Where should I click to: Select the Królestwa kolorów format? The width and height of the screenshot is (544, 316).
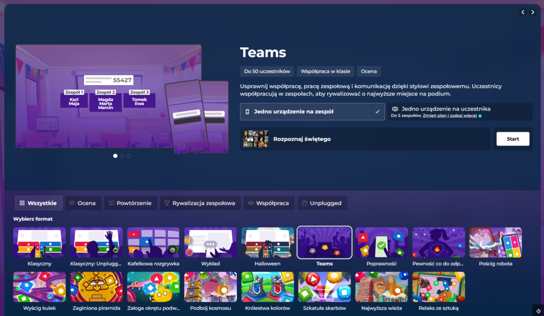click(268, 287)
